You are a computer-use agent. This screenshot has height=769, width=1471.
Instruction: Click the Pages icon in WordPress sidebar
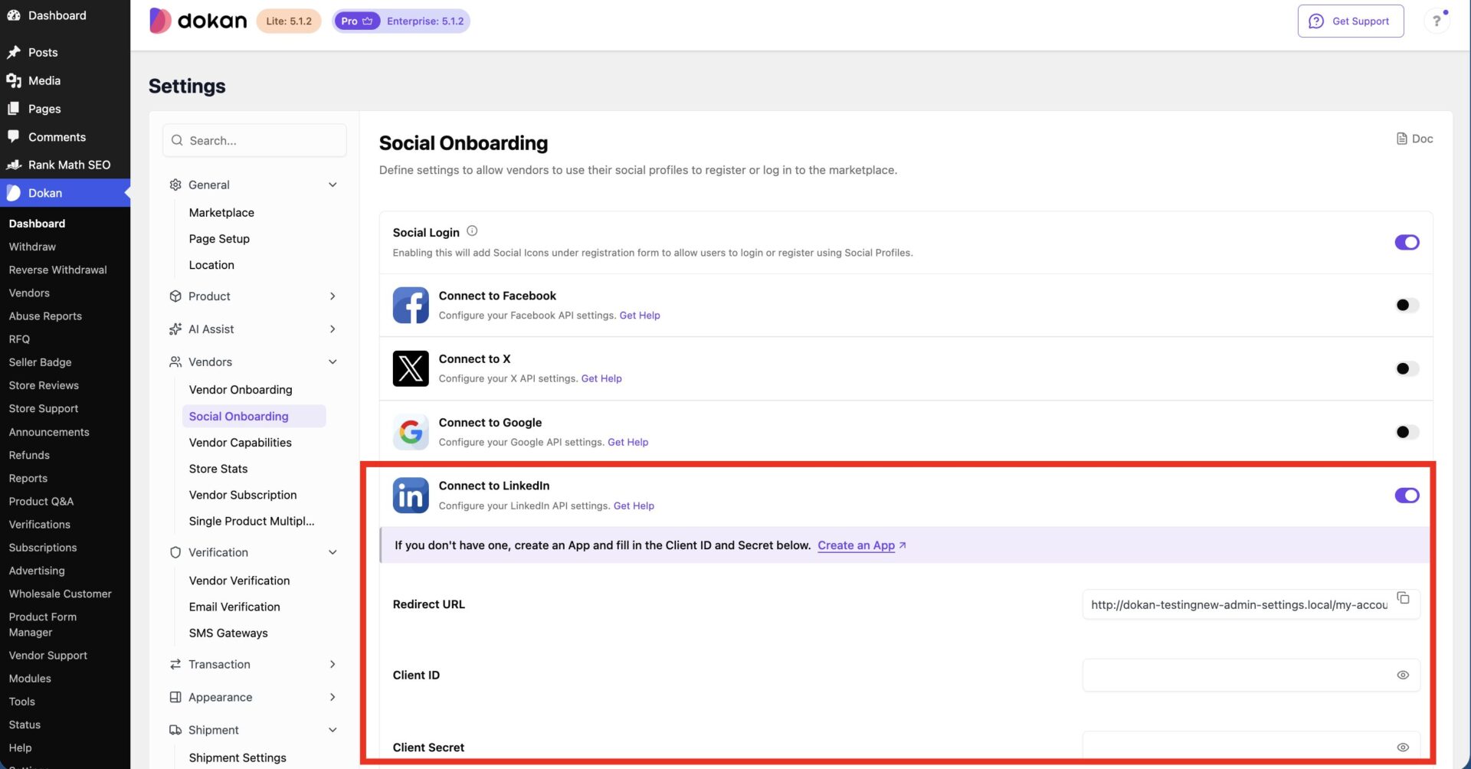[14, 109]
